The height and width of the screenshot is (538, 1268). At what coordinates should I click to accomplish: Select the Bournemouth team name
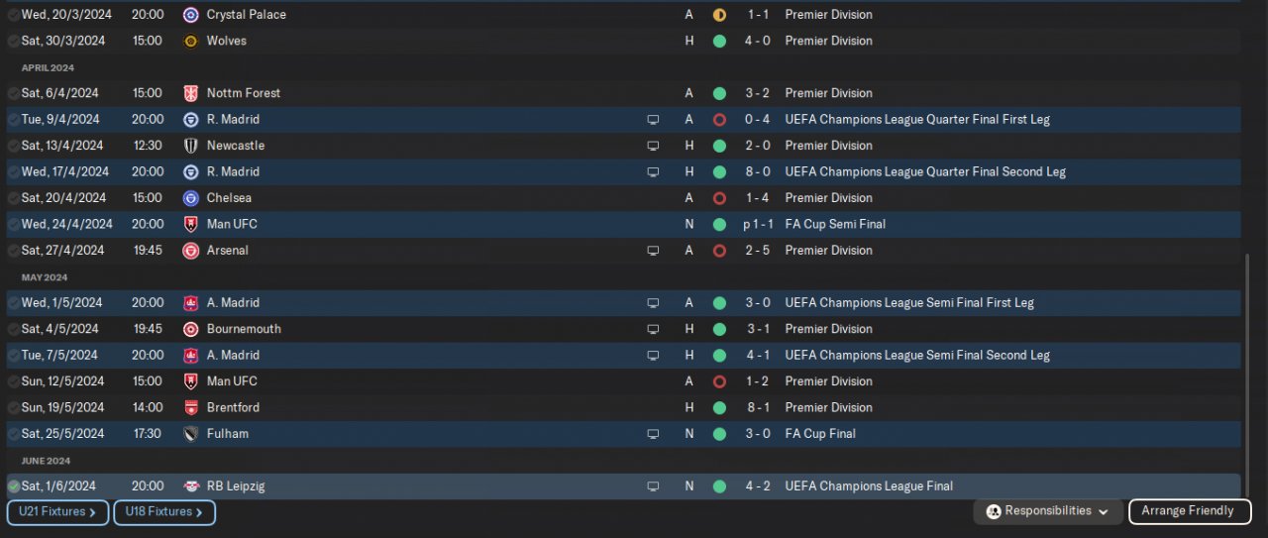coord(244,329)
